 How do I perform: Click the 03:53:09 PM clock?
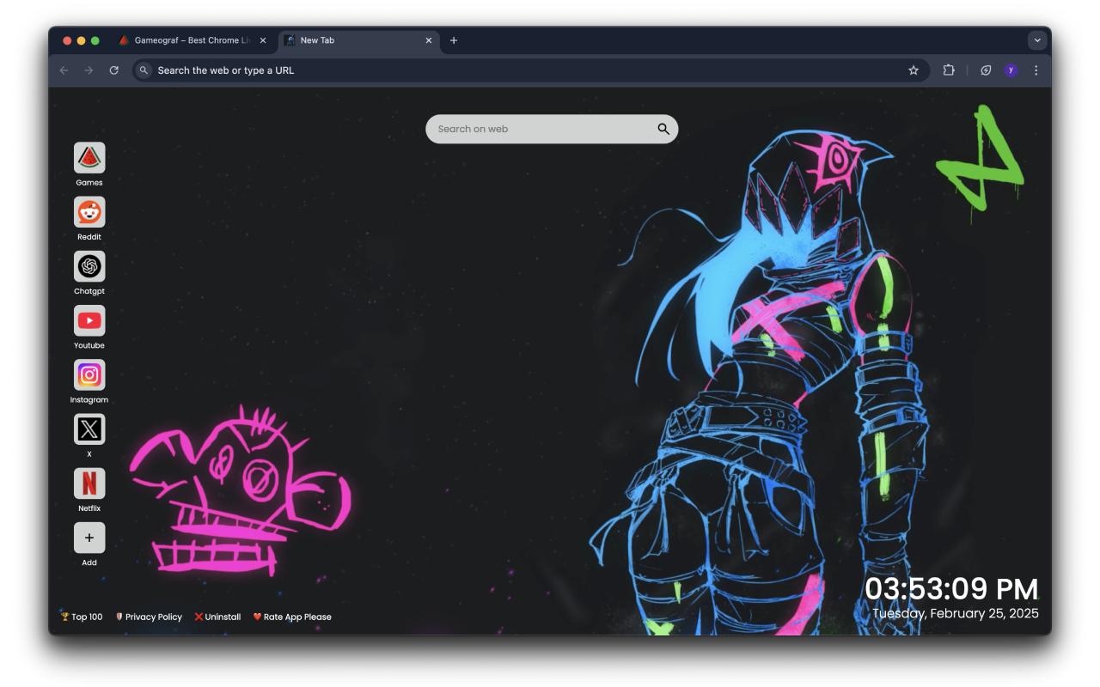(x=951, y=589)
